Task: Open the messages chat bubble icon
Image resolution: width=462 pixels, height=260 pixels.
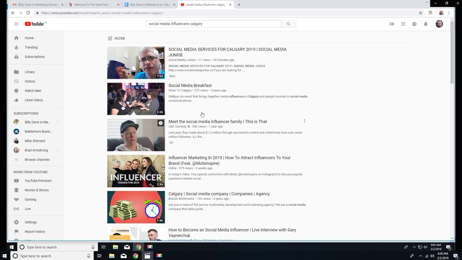Action: coord(414,24)
